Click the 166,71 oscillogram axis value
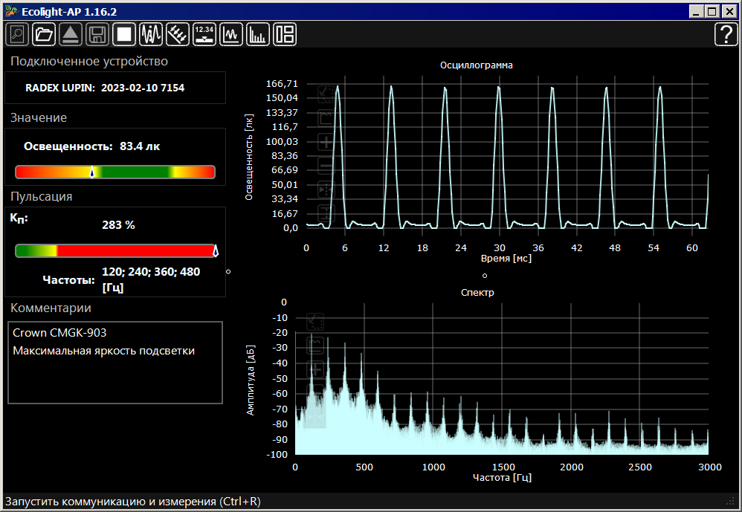 pos(282,84)
